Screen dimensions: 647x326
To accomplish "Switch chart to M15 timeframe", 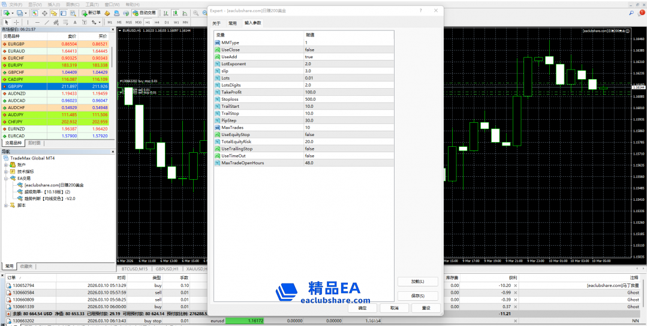I will [x=128, y=22].
